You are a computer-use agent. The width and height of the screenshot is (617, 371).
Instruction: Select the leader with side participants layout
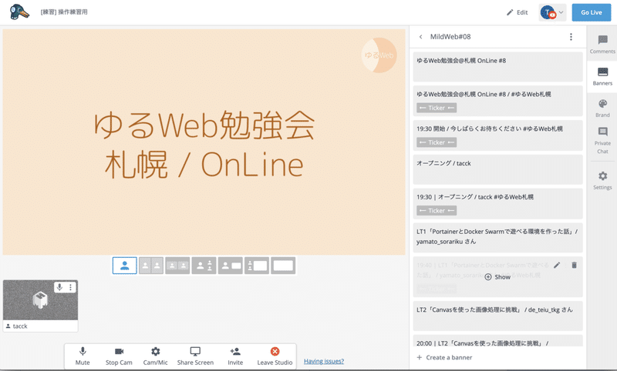point(204,266)
